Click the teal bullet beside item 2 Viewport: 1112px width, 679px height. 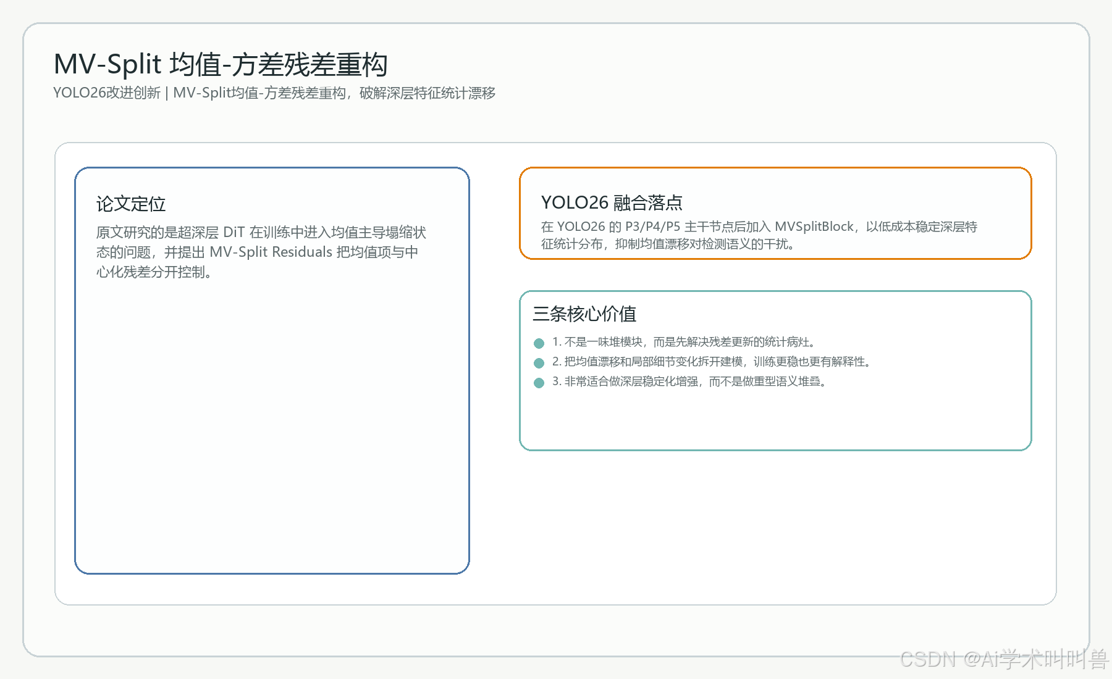(539, 363)
